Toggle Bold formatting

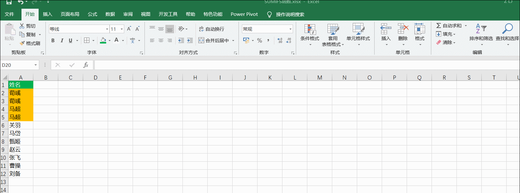[x=53, y=40]
